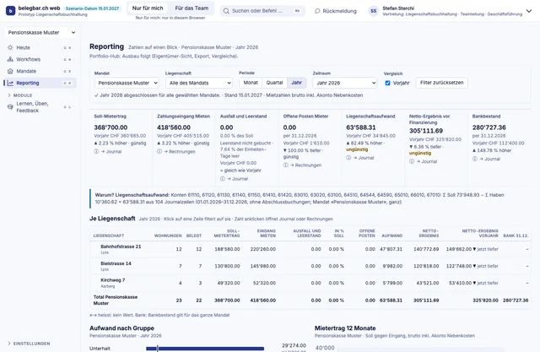Toggle the Vorjahr comparison checkbox
Viewport: 540px width, 352px height.
[387, 83]
